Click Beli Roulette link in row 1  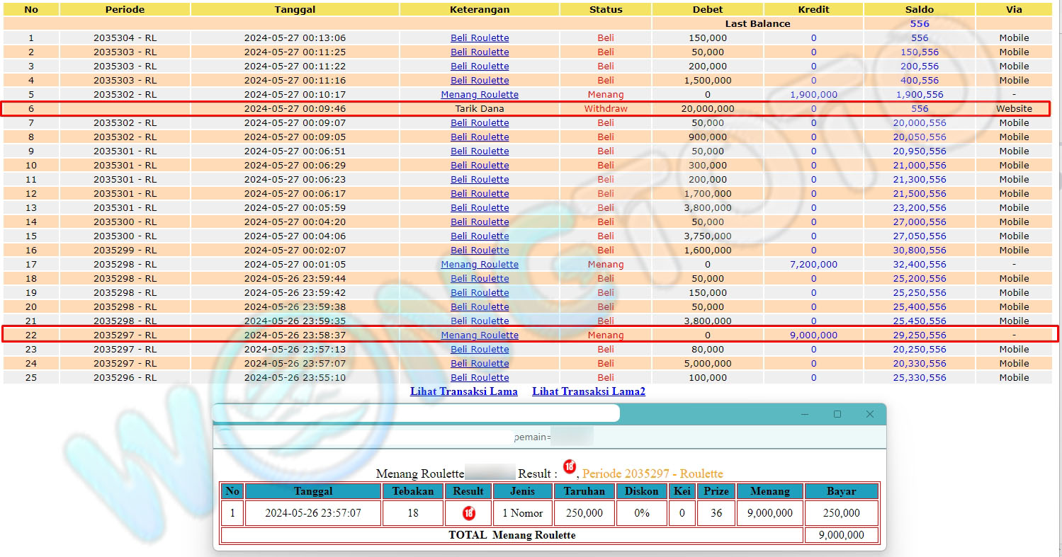pyautogui.click(x=480, y=38)
